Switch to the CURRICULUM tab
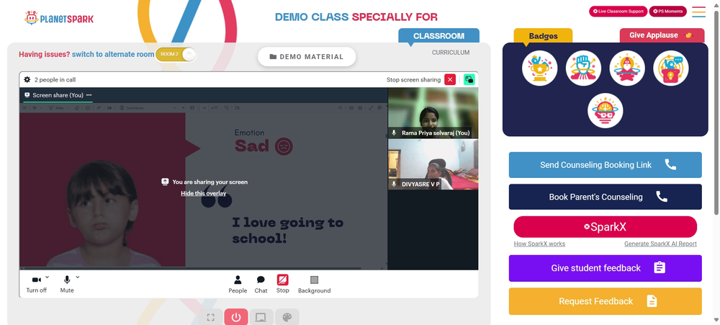This screenshot has width=720, height=325. (451, 53)
